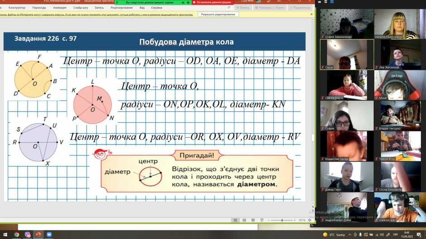Viewport: 426px width, 239px height.
Task: Open the Слайд-шоу tab
Action: tap(81, 8)
